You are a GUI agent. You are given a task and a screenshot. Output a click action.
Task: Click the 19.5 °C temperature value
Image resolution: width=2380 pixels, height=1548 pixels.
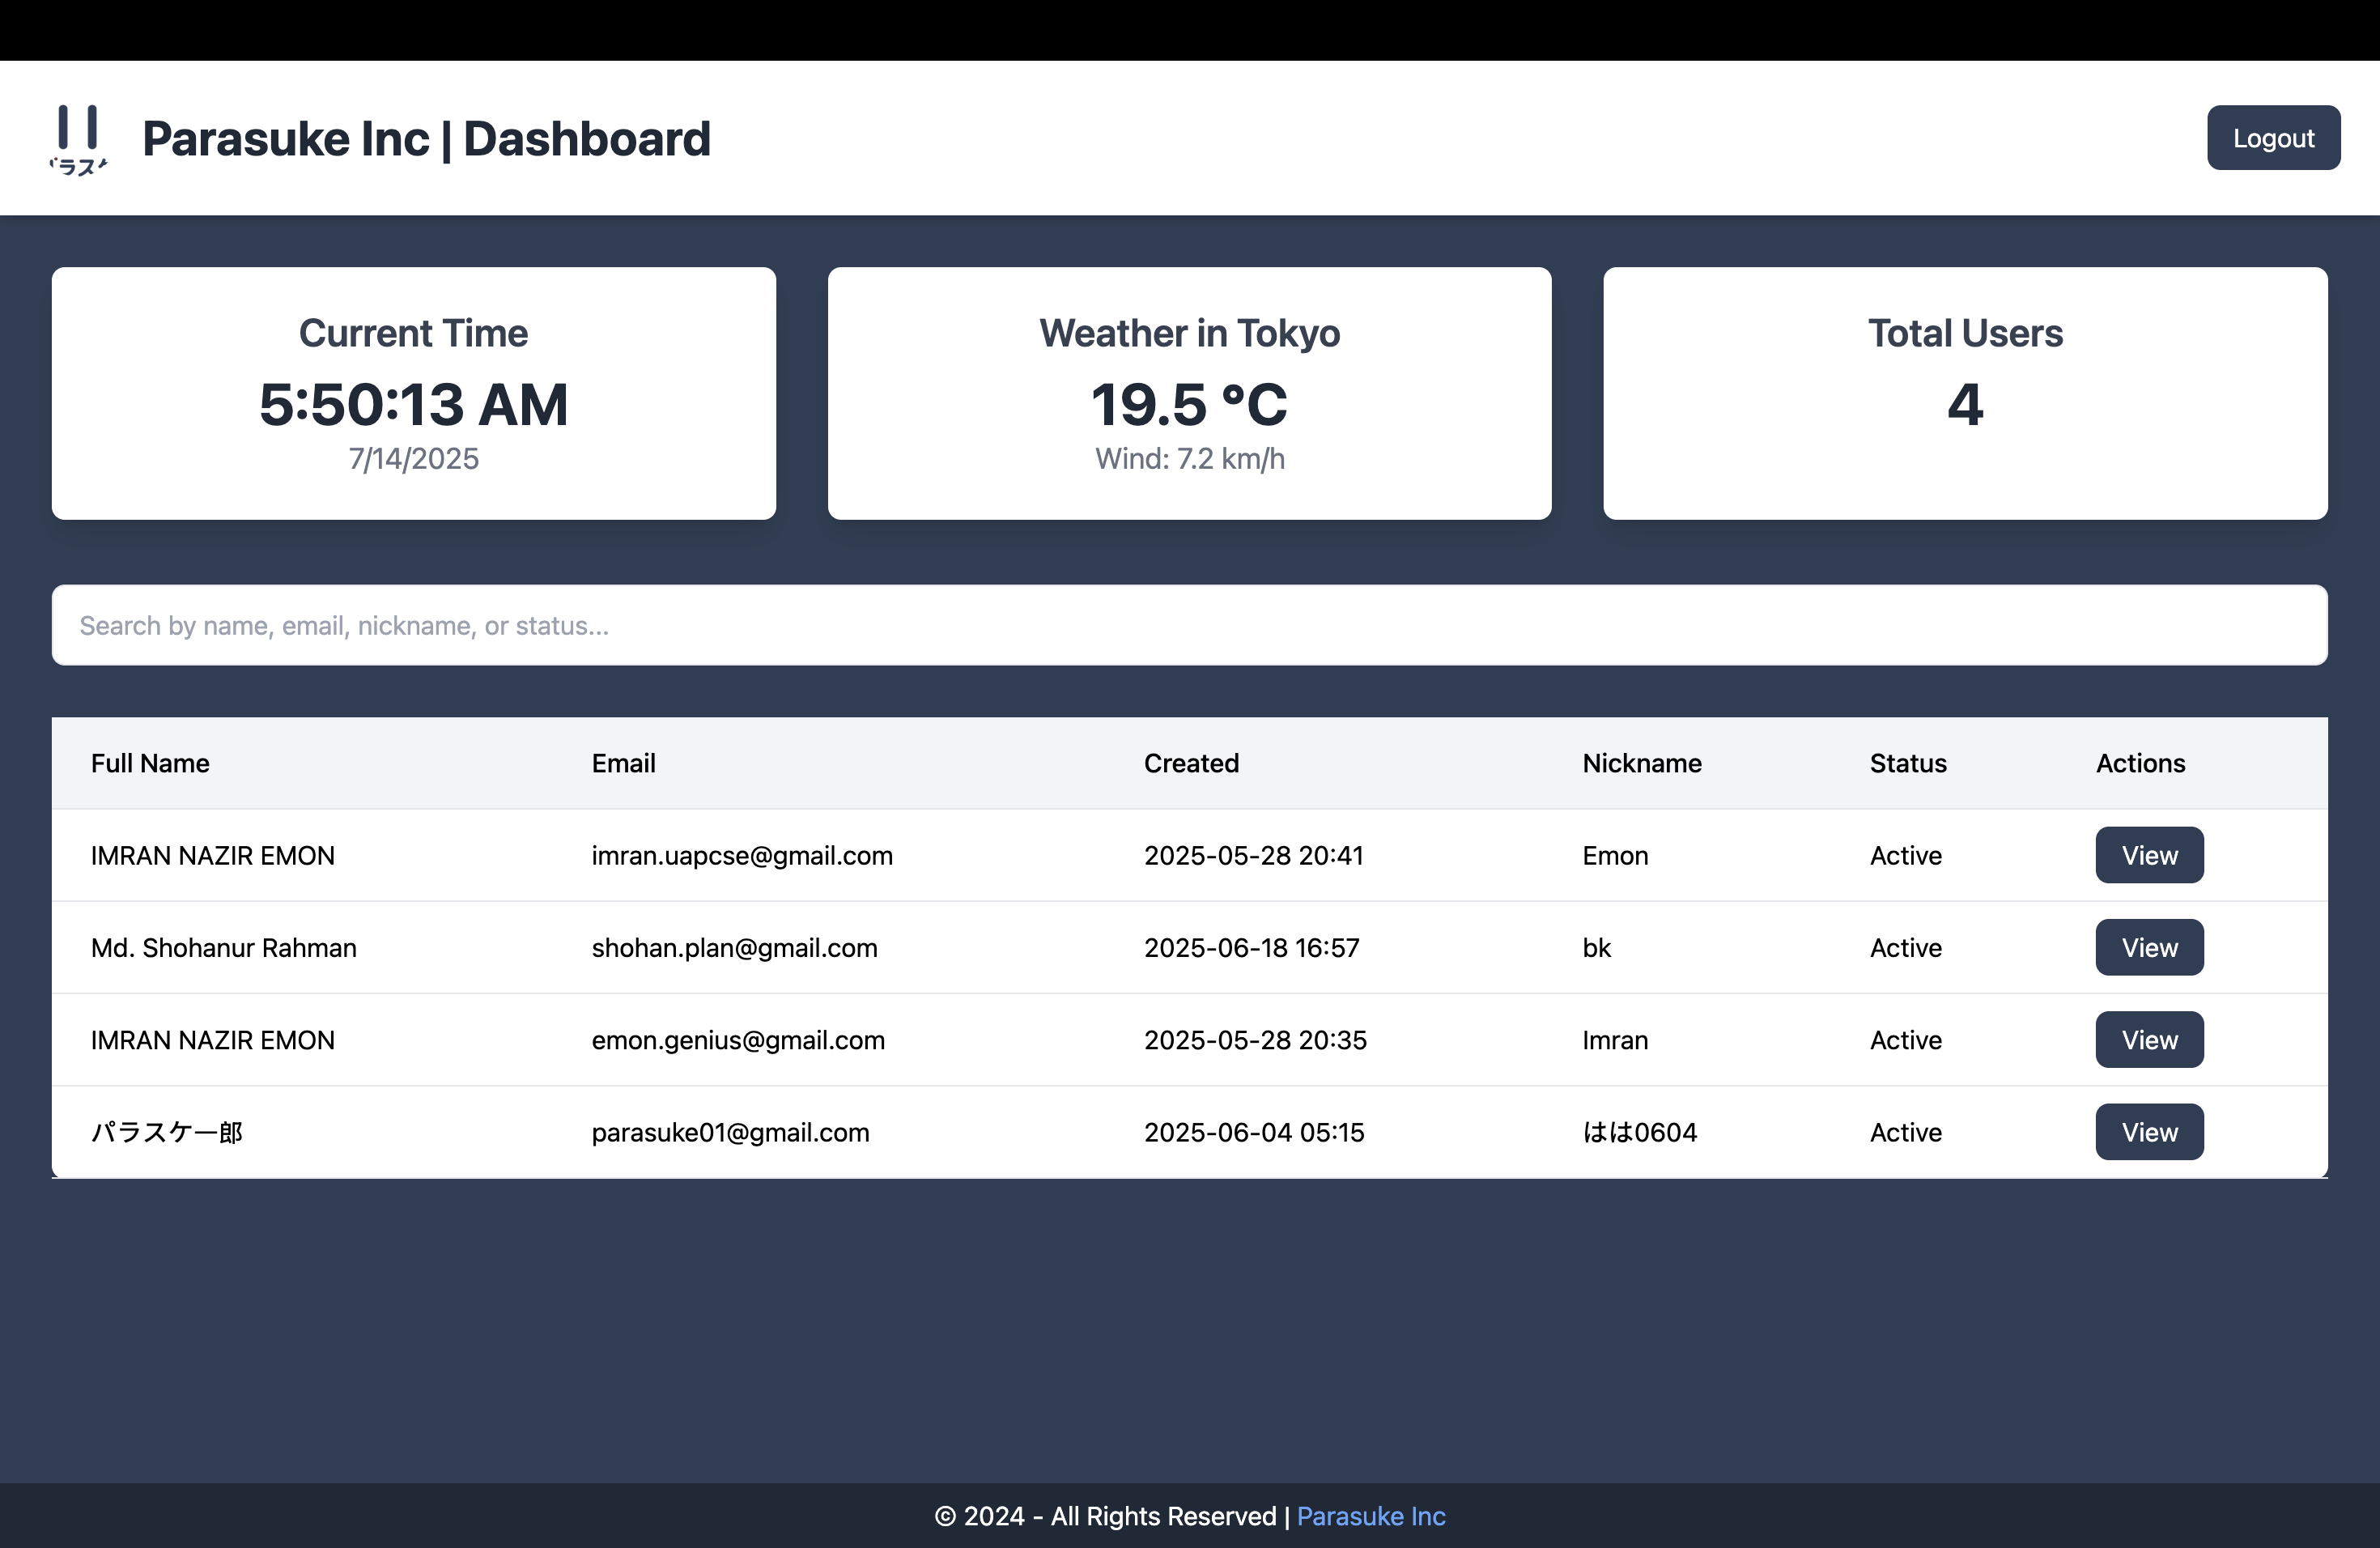click(x=1189, y=404)
